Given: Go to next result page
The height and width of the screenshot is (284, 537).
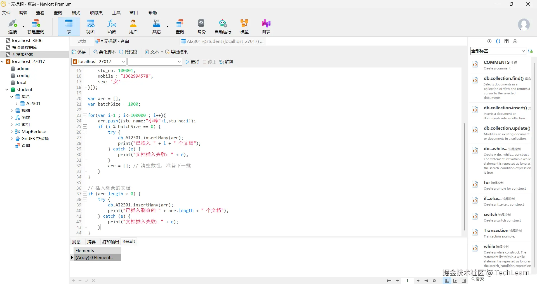Looking at the screenshot, I should click(x=418, y=281).
